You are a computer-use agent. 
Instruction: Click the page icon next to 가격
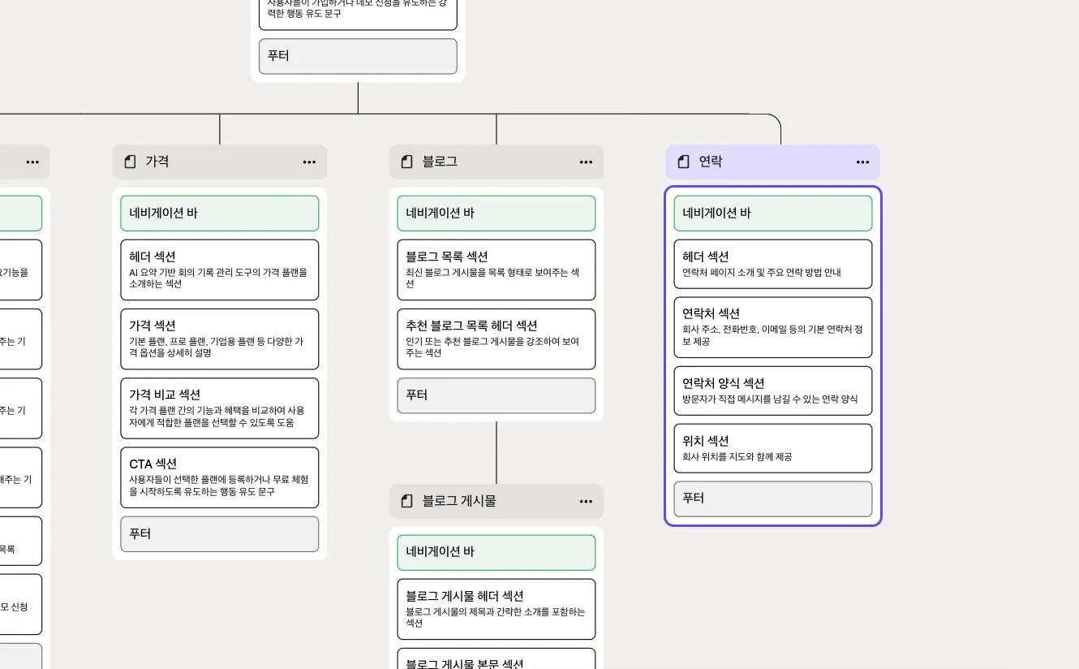coord(130,162)
